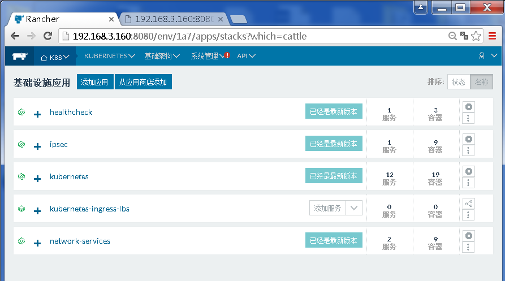Open network-services more actions menu
Viewport: 505px width, 281px height.
(x=468, y=247)
